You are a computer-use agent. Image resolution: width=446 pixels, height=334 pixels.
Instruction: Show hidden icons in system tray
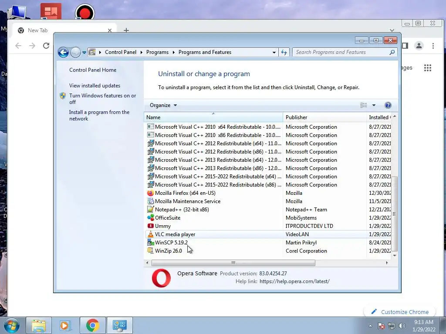pos(370,326)
